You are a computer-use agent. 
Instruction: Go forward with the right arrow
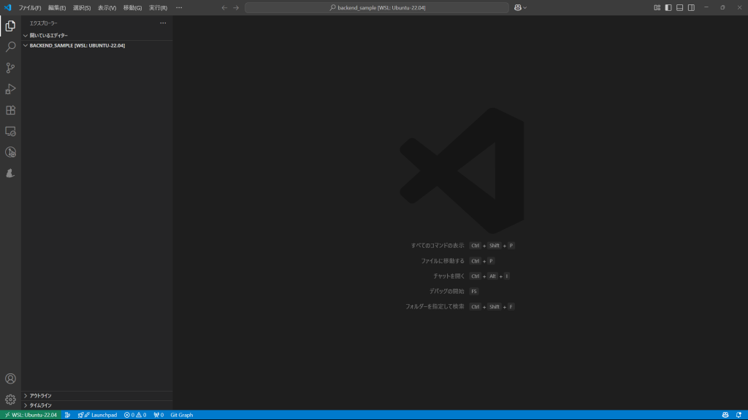click(x=236, y=7)
